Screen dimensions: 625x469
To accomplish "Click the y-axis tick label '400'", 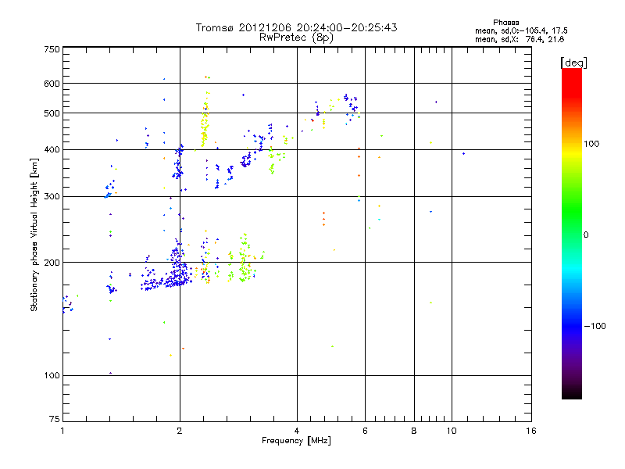I will [52, 150].
